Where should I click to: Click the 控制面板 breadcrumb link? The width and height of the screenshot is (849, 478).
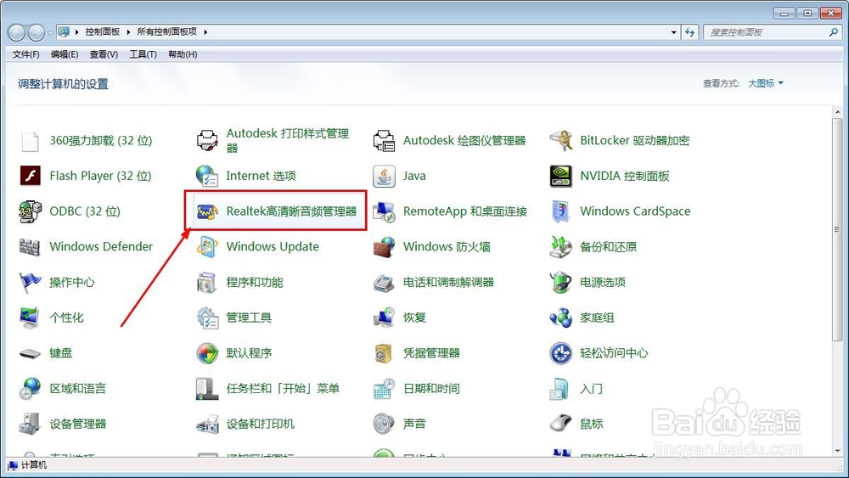pos(103,32)
